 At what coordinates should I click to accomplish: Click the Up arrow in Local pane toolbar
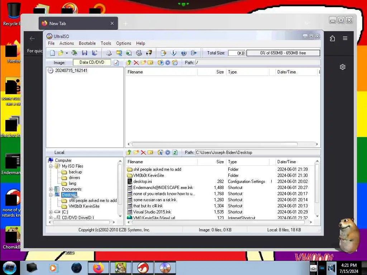click(129, 153)
